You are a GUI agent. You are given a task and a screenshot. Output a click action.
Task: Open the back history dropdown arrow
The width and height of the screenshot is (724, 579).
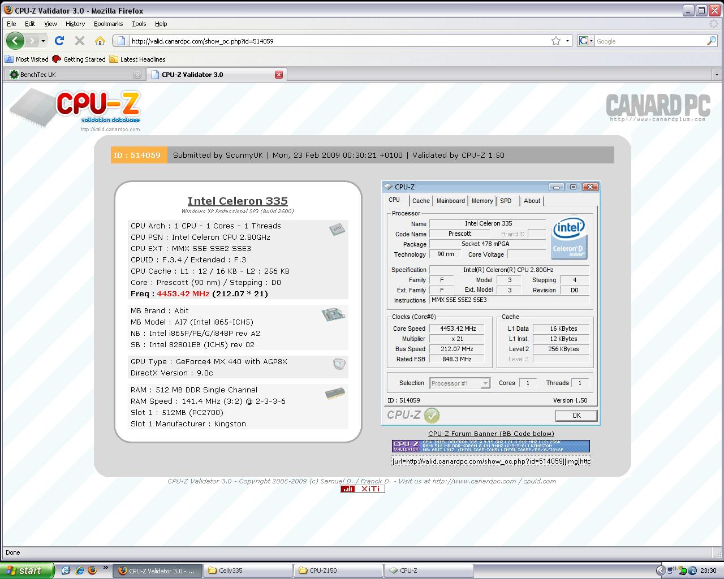click(44, 41)
